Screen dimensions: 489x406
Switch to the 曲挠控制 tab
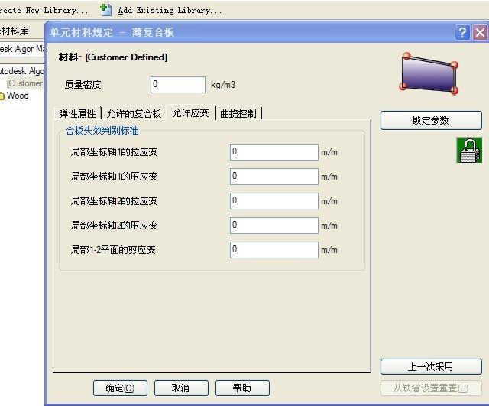click(238, 114)
